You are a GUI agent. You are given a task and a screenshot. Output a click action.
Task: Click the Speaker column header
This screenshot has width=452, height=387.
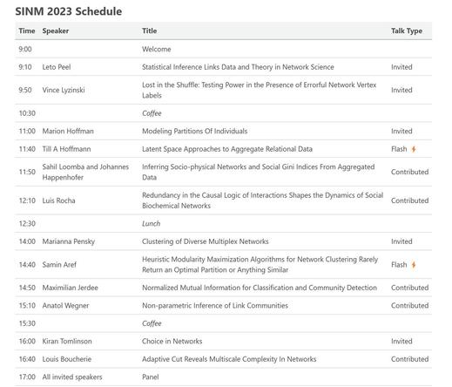click(56, 31)
